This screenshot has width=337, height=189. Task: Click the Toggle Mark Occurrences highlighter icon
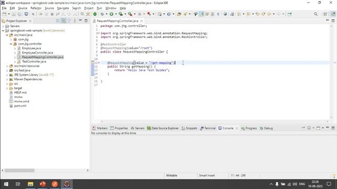[x=202, y=14]
